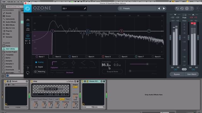Click the upper band parameter slider handle

pos(147,64)
